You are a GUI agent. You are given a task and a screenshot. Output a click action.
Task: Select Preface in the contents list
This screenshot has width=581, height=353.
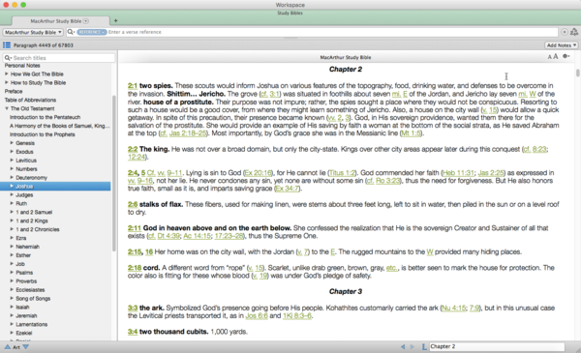click(14, 91)
